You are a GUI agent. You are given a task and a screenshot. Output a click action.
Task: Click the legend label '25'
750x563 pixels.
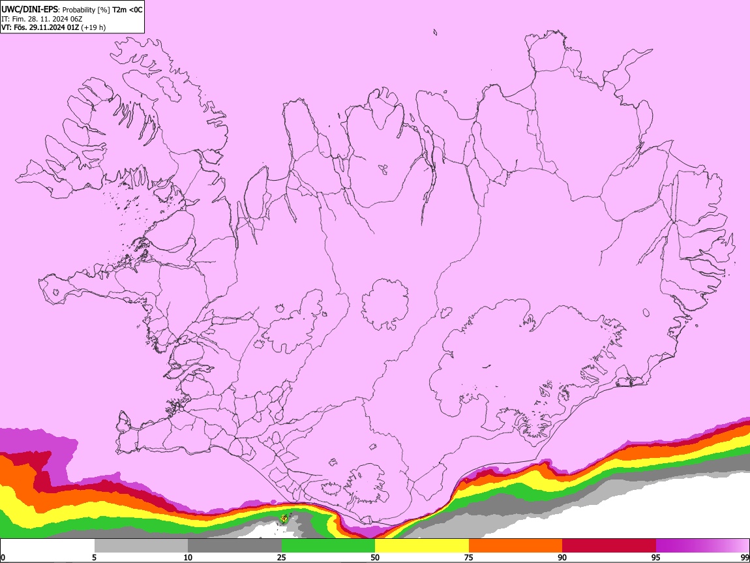click(x=281, y=558)
